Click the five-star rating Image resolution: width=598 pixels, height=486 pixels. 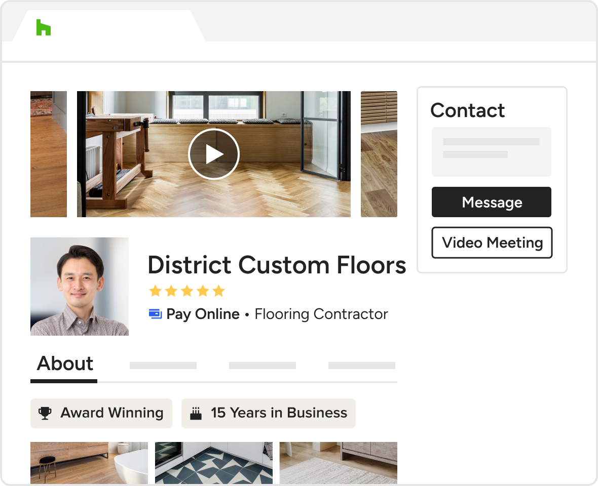186,291
